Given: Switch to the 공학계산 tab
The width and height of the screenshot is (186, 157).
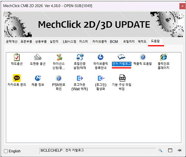Looking at the screenshot, I should coord(12,42).
